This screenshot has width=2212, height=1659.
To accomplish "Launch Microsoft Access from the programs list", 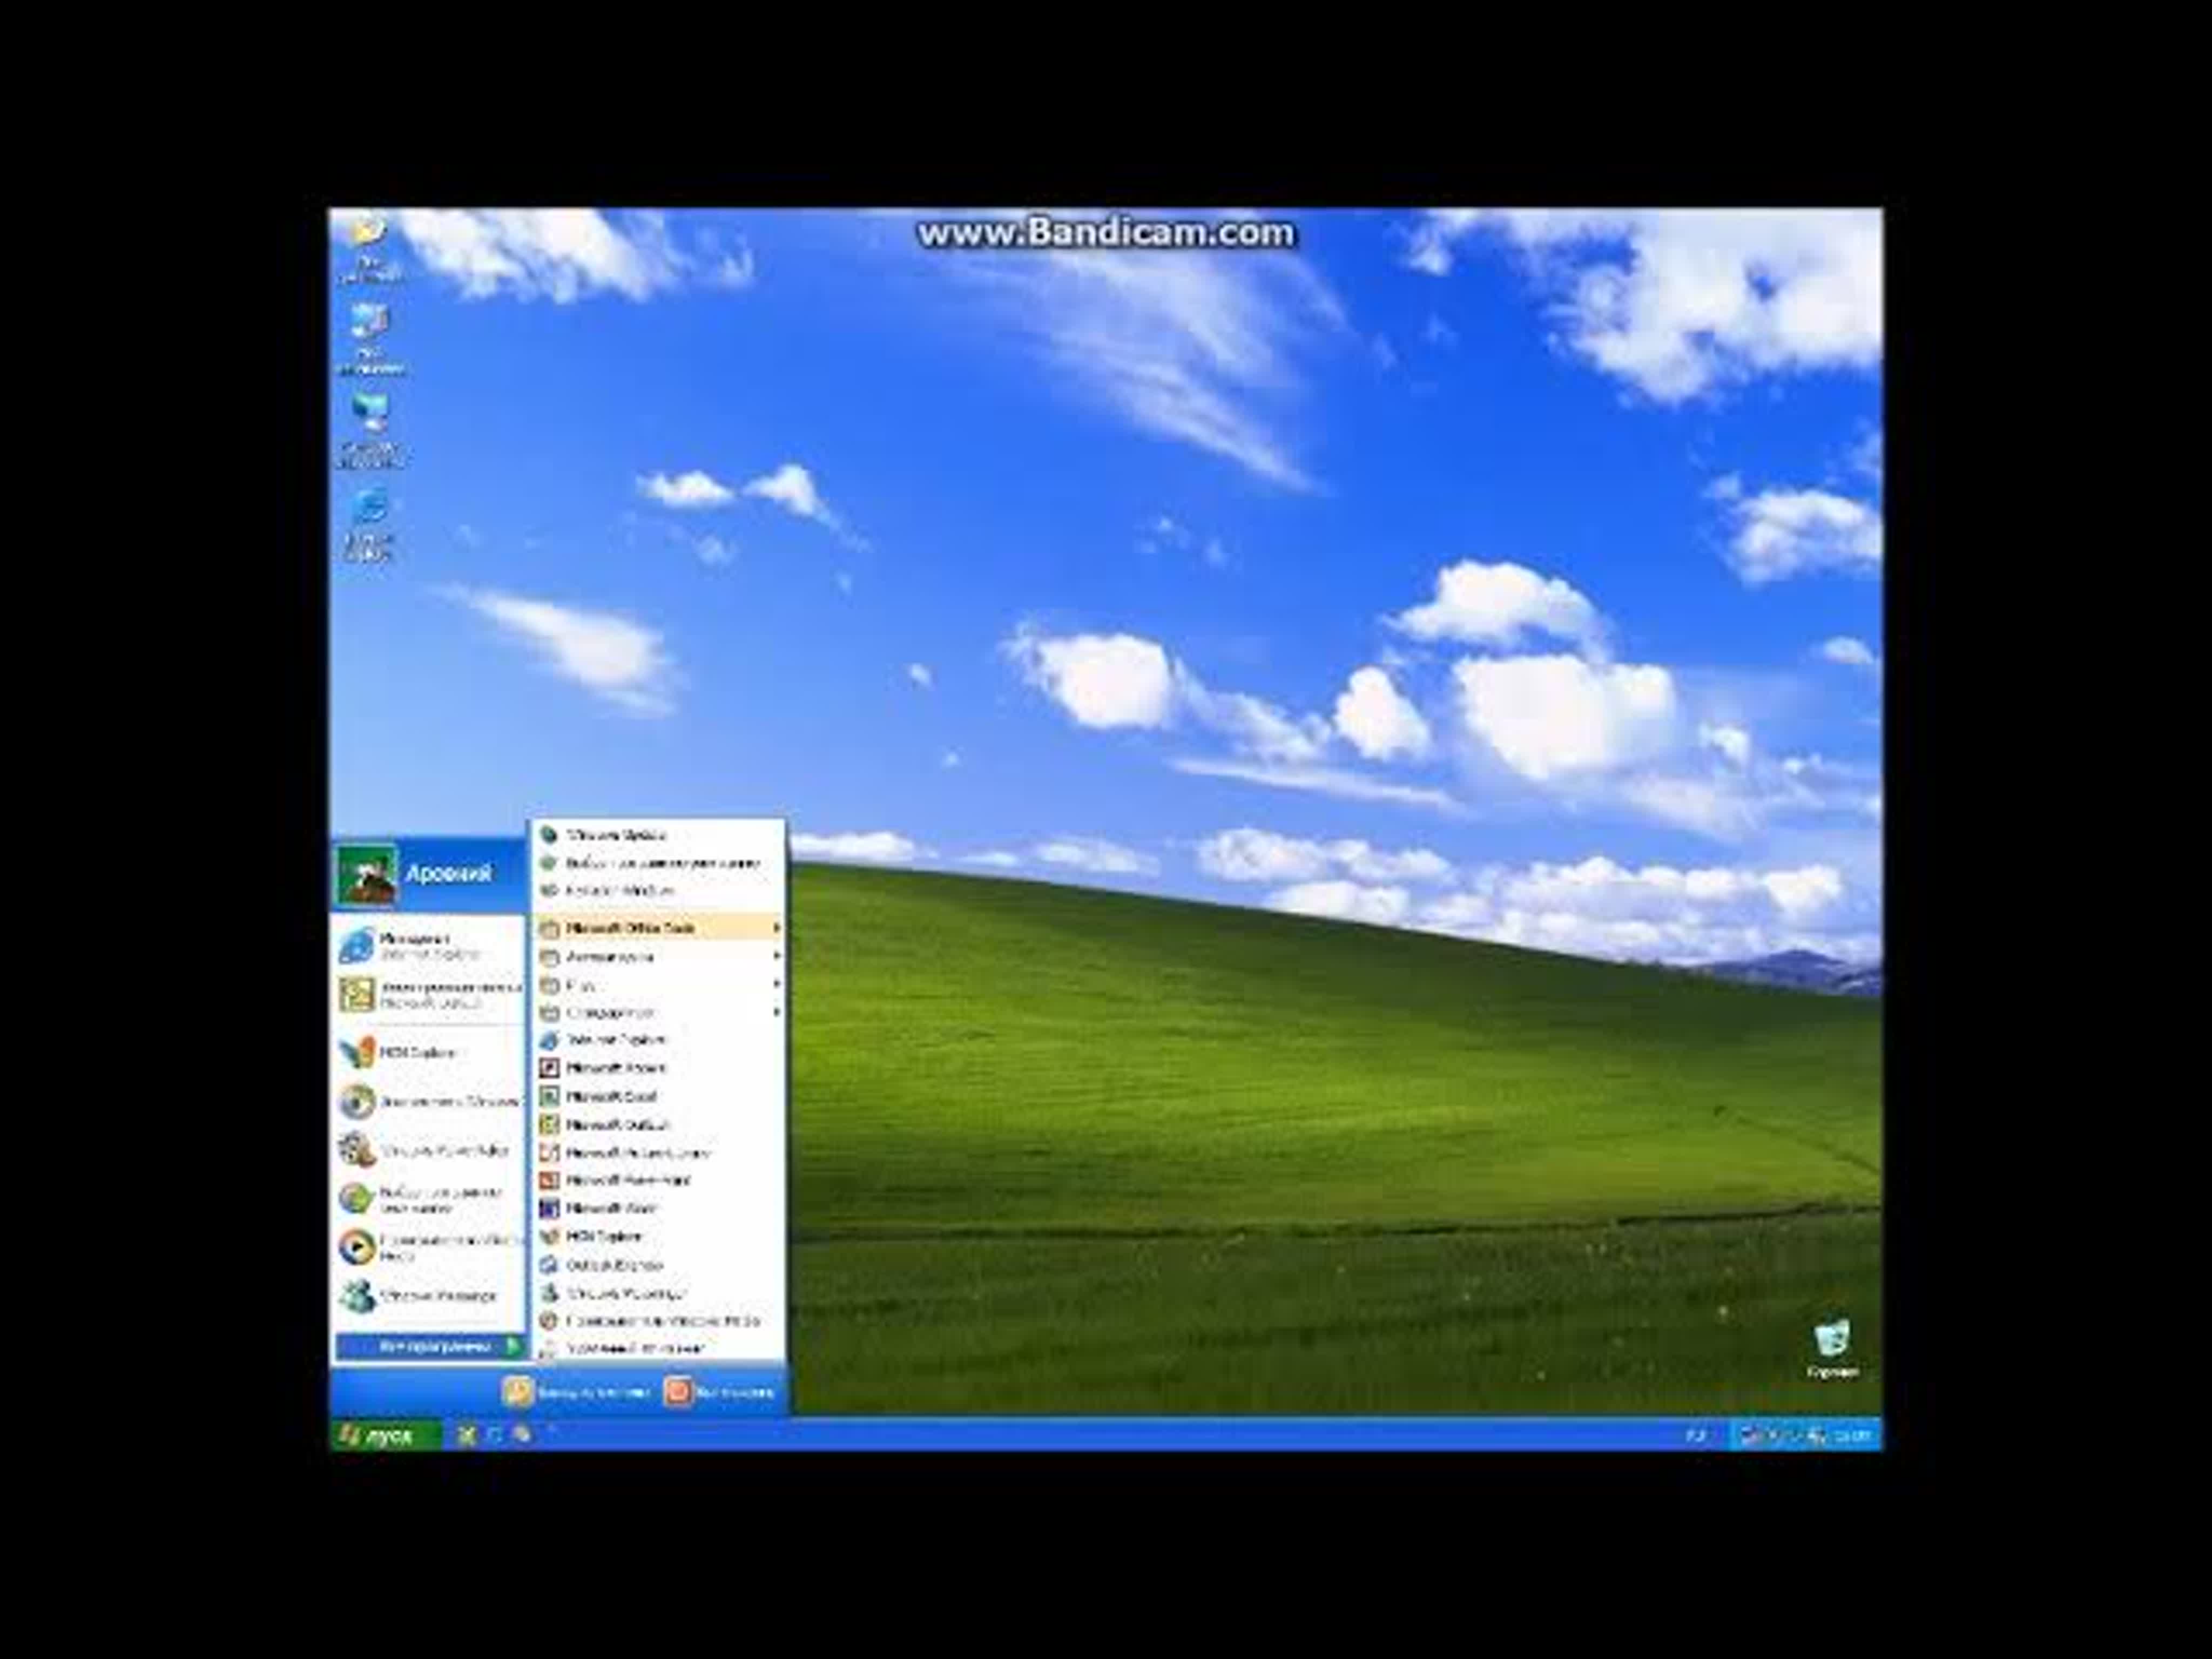I will click(x=658, y=1068).
